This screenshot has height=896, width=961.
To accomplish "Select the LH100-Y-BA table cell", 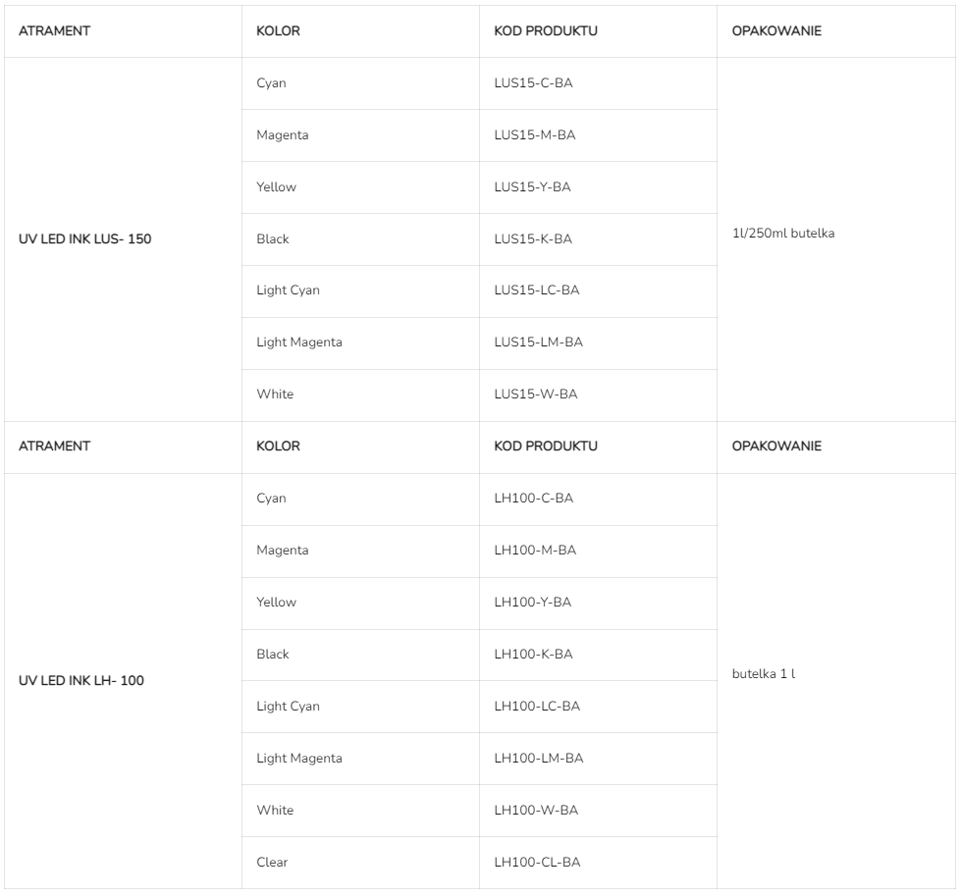I will coord(533,603).
